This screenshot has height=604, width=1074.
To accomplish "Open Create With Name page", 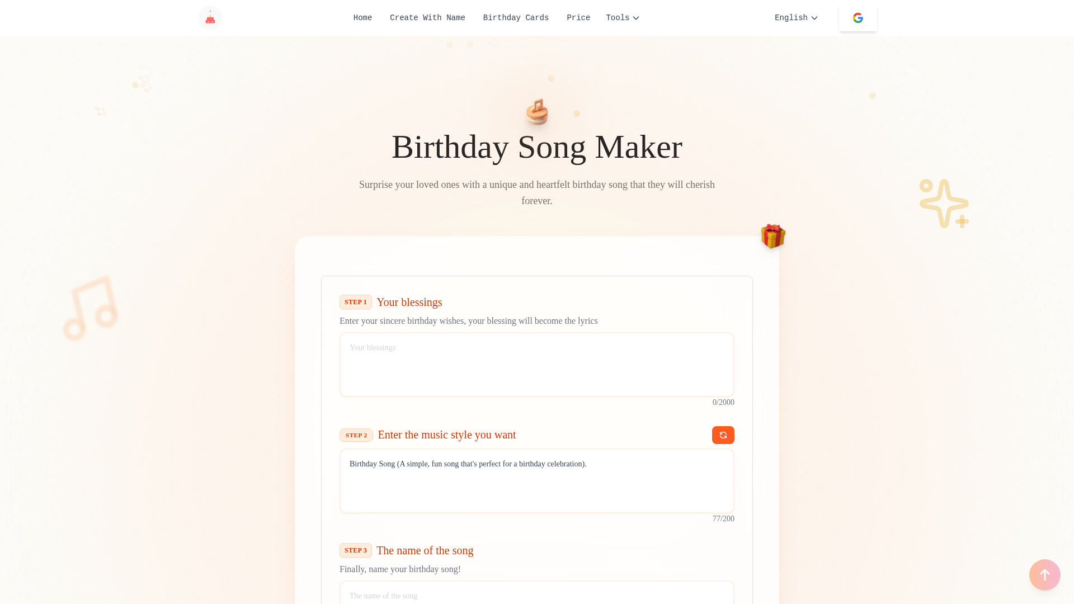I will tap(427, 18).
